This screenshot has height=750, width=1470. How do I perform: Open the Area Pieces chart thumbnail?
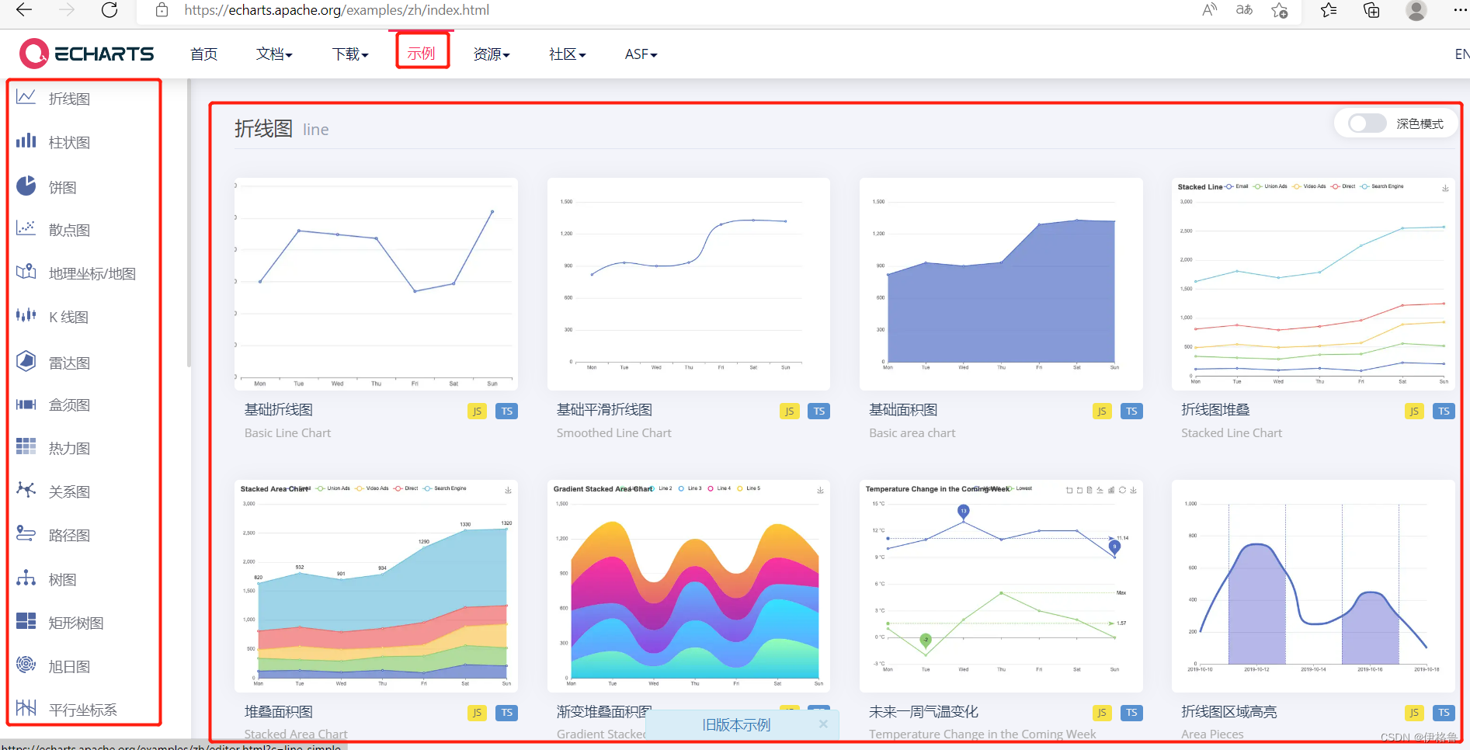1313,586
